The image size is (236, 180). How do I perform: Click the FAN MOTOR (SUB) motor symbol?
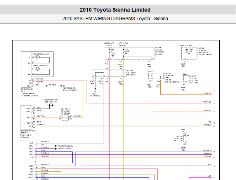(38, 69)
